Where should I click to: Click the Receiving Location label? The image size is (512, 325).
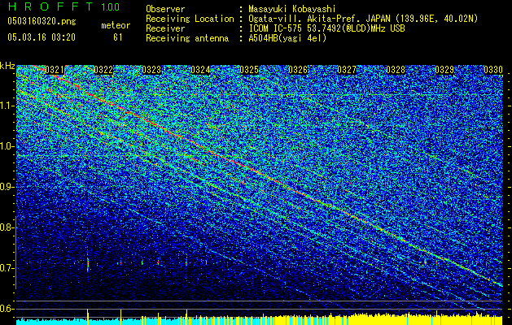click(190, 19)
